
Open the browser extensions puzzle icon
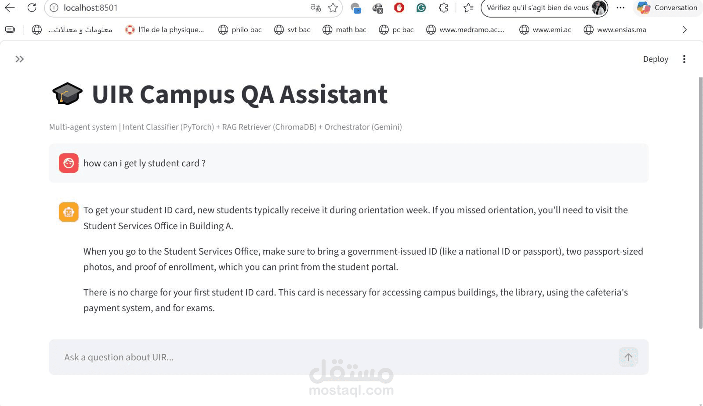coord(443,7)
